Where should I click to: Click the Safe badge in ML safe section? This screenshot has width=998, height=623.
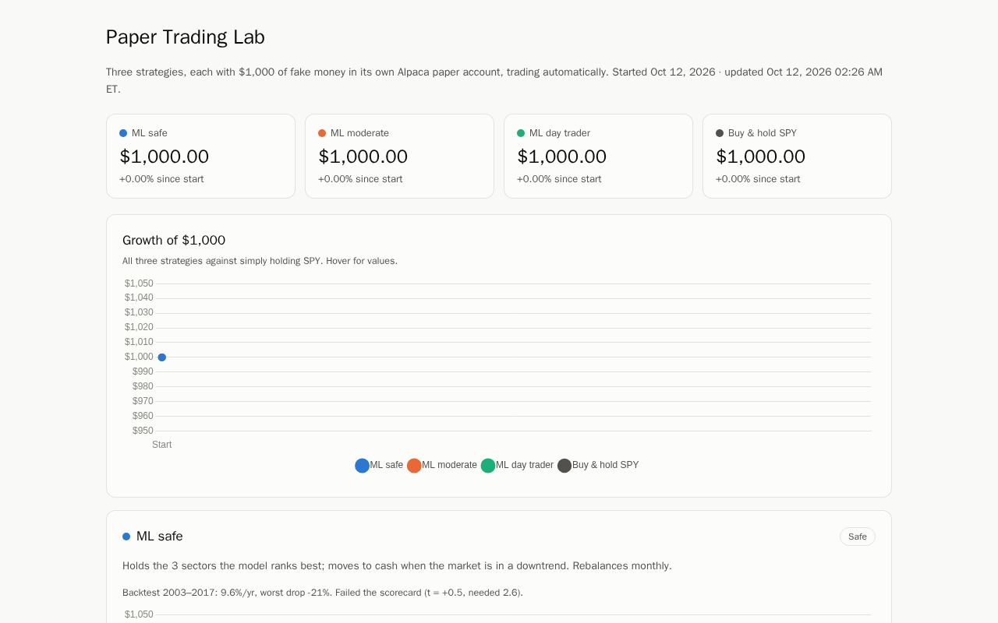858,537
